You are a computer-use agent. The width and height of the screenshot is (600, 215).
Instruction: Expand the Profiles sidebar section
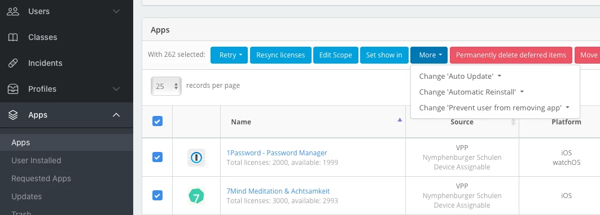116,89
